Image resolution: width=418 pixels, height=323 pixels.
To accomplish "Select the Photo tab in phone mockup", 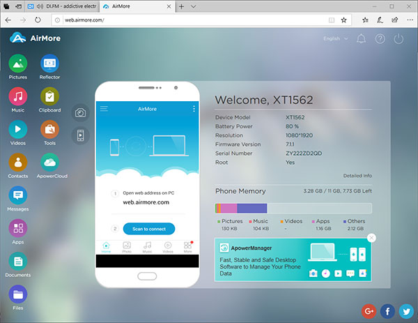I will pos(127,248).
